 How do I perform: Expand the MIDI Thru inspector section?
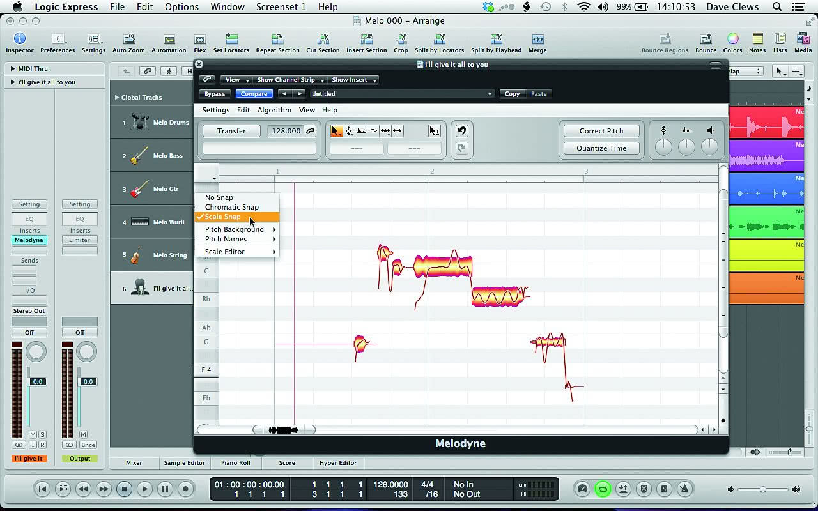12,68
